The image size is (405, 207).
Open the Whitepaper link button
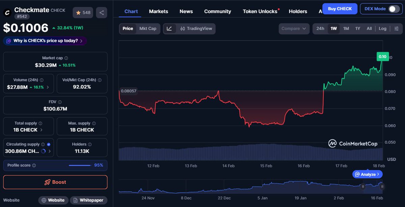(x=89, y=200)
